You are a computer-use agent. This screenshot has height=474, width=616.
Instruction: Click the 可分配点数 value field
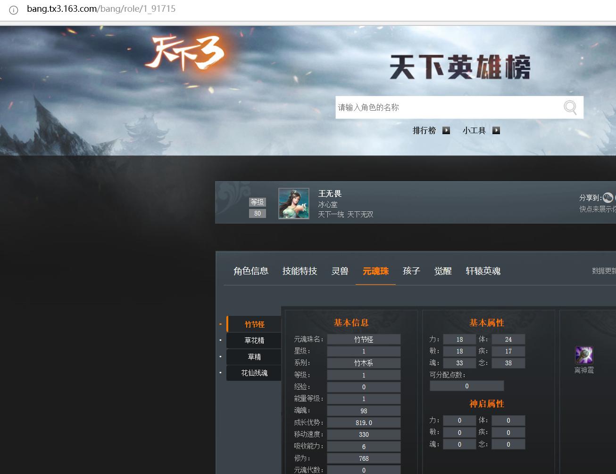(x=467, y=386)
